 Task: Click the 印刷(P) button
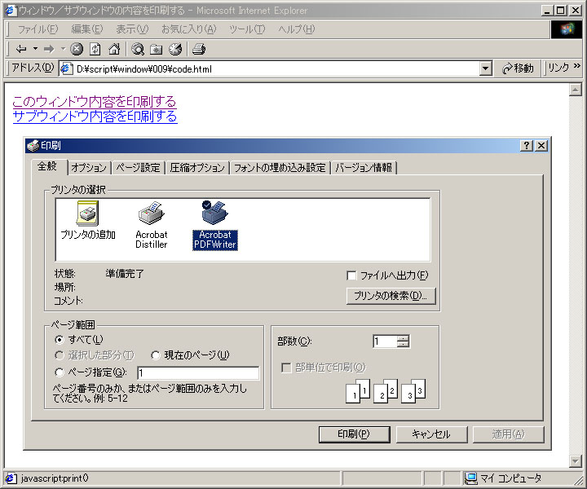click(354, 434)
